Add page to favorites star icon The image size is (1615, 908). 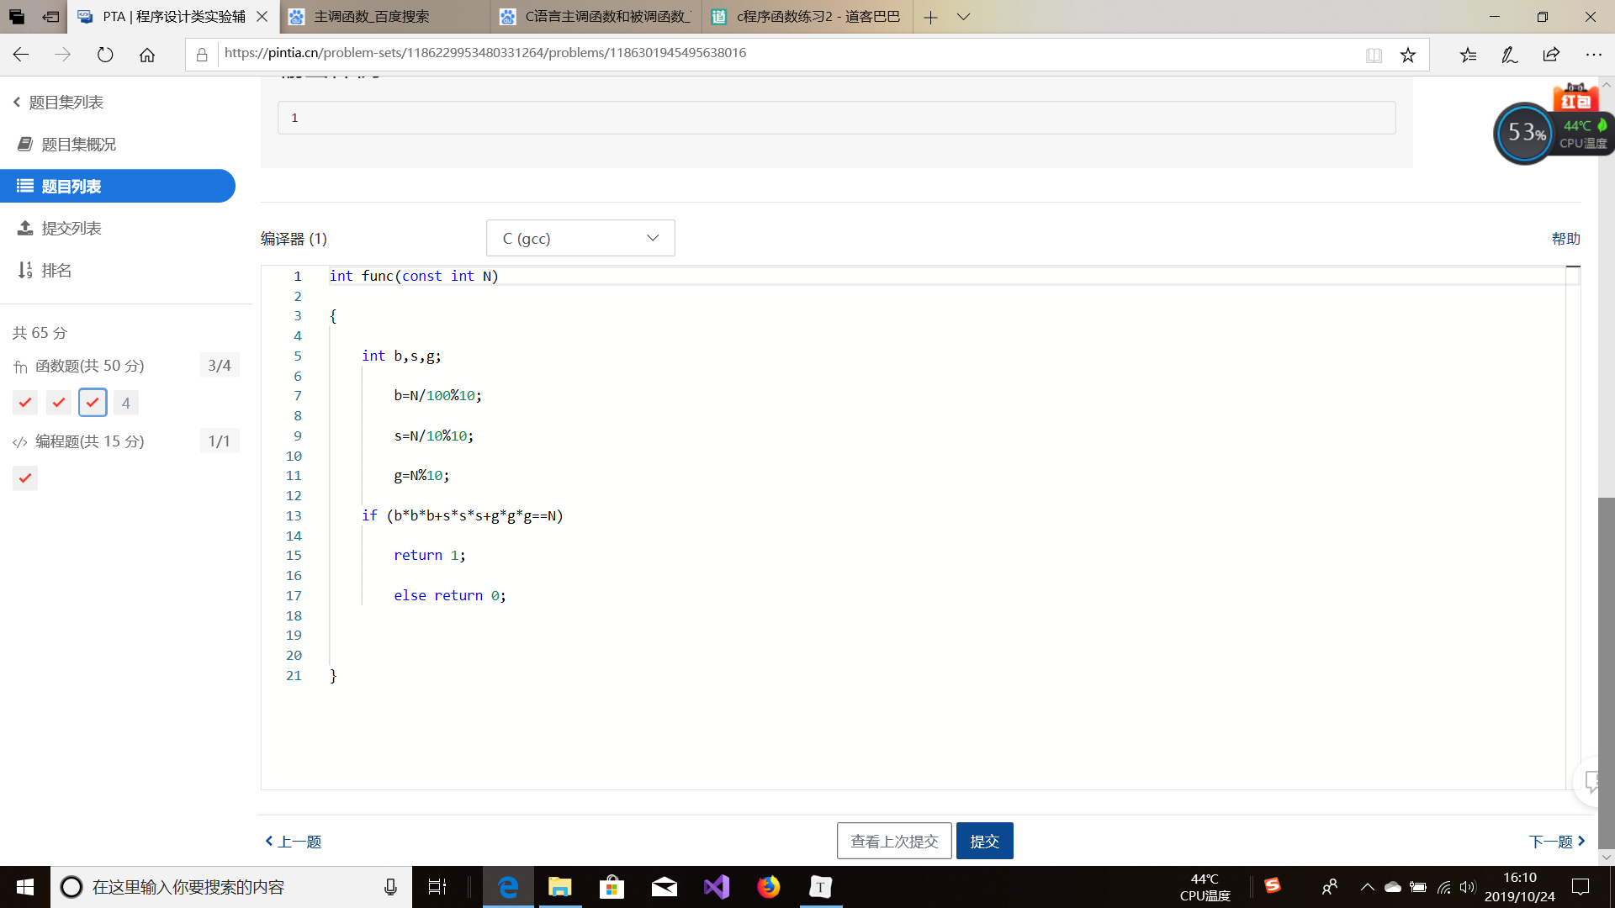tap(1407, 55)
